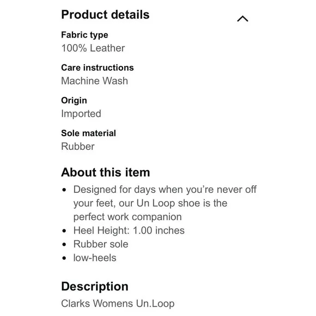Select the Fabric type label

click(x=84, y=35)
